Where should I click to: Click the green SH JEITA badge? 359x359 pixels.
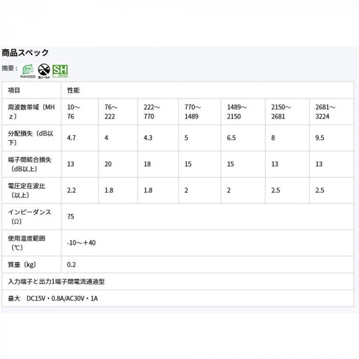[x=60, y=71]
